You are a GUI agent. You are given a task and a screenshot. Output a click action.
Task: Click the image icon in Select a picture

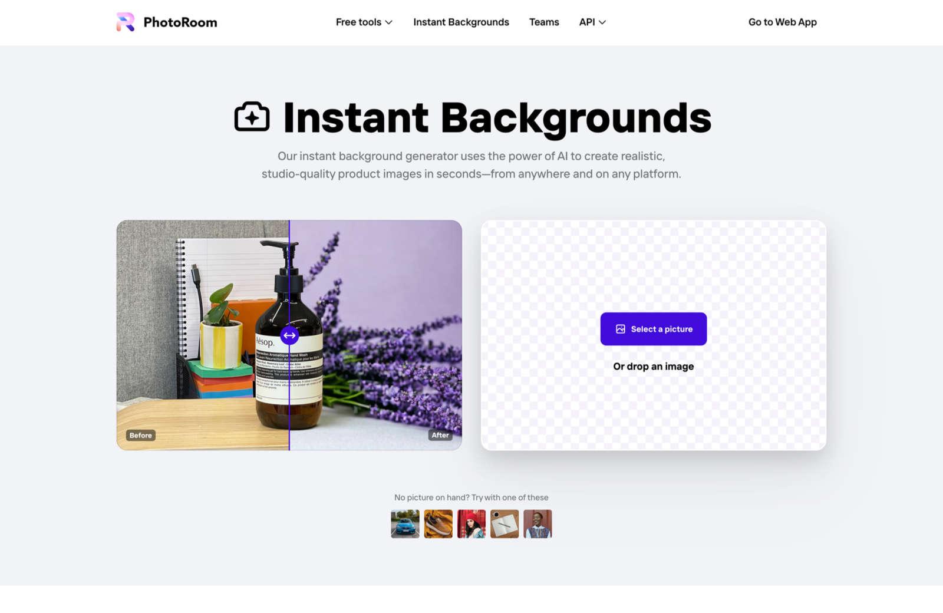point(621,329)
